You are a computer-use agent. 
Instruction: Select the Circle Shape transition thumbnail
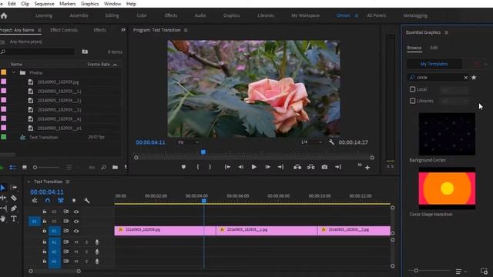pyautogui.click(x=447, y=189)
